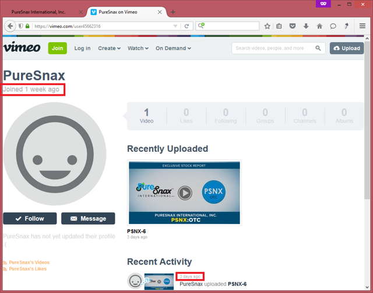Open the 0 Likes stat tab

click(186, 116)
